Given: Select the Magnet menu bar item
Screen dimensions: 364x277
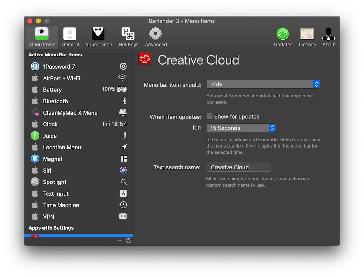Looking at the screenshot, I should [79, 159].
